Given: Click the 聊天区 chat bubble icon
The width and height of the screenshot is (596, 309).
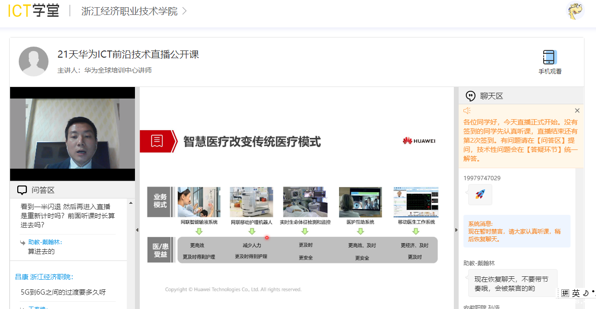Looking at the screenshot, I should click(x=471, y=96).
